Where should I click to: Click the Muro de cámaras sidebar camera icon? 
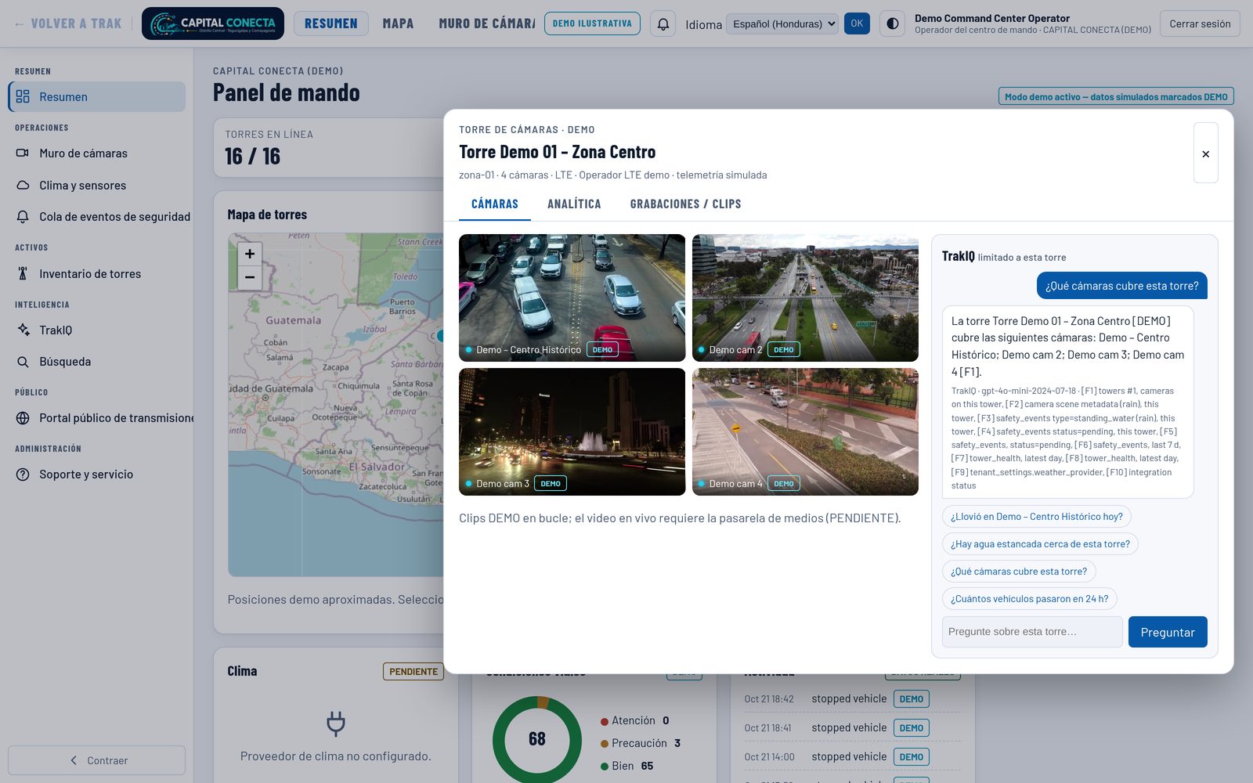[23, 153]
